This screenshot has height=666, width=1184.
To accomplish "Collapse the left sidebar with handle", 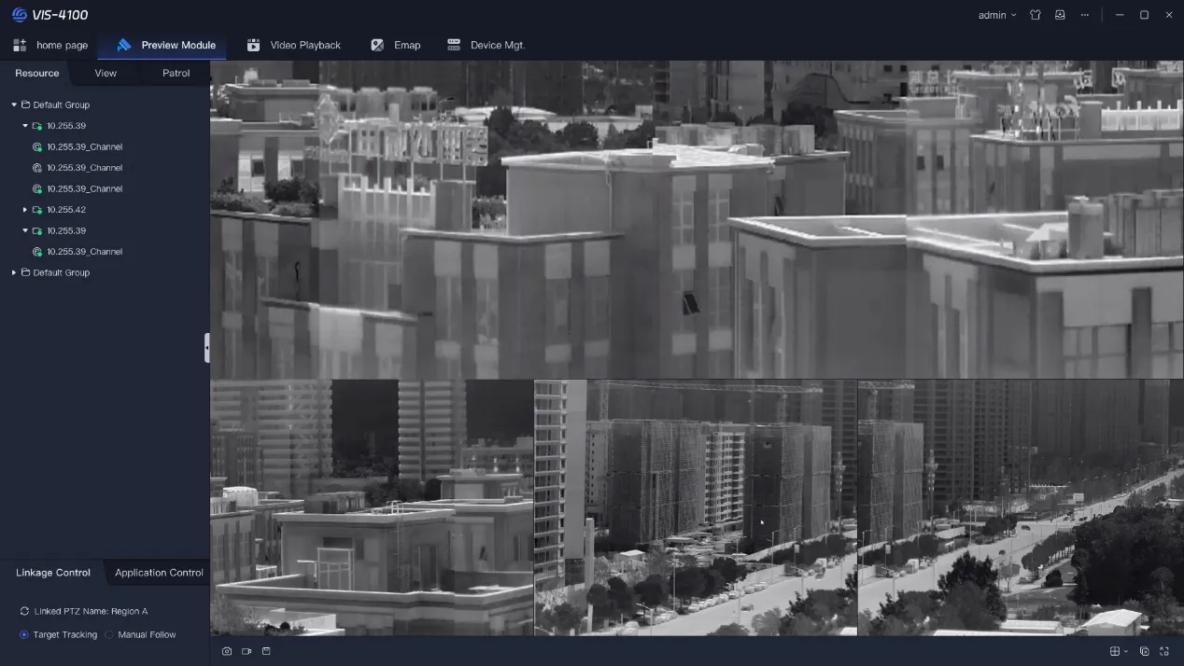I will coord(206,348).
